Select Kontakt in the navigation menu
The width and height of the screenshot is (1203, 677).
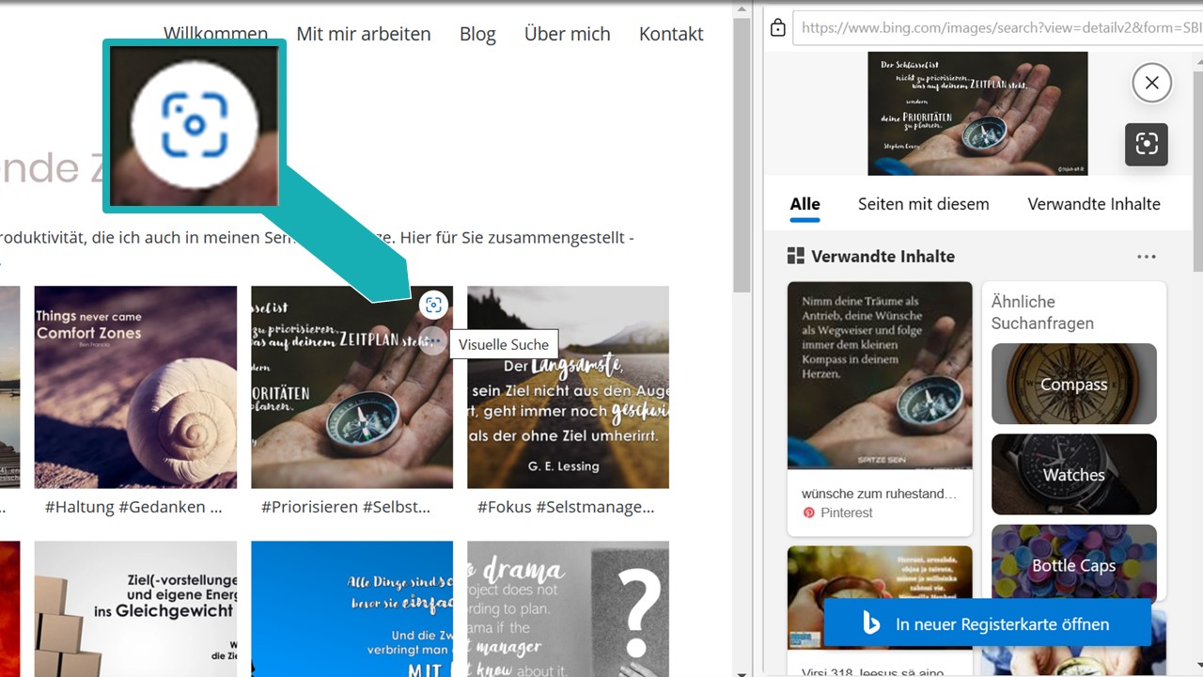(x=671, y=34)
